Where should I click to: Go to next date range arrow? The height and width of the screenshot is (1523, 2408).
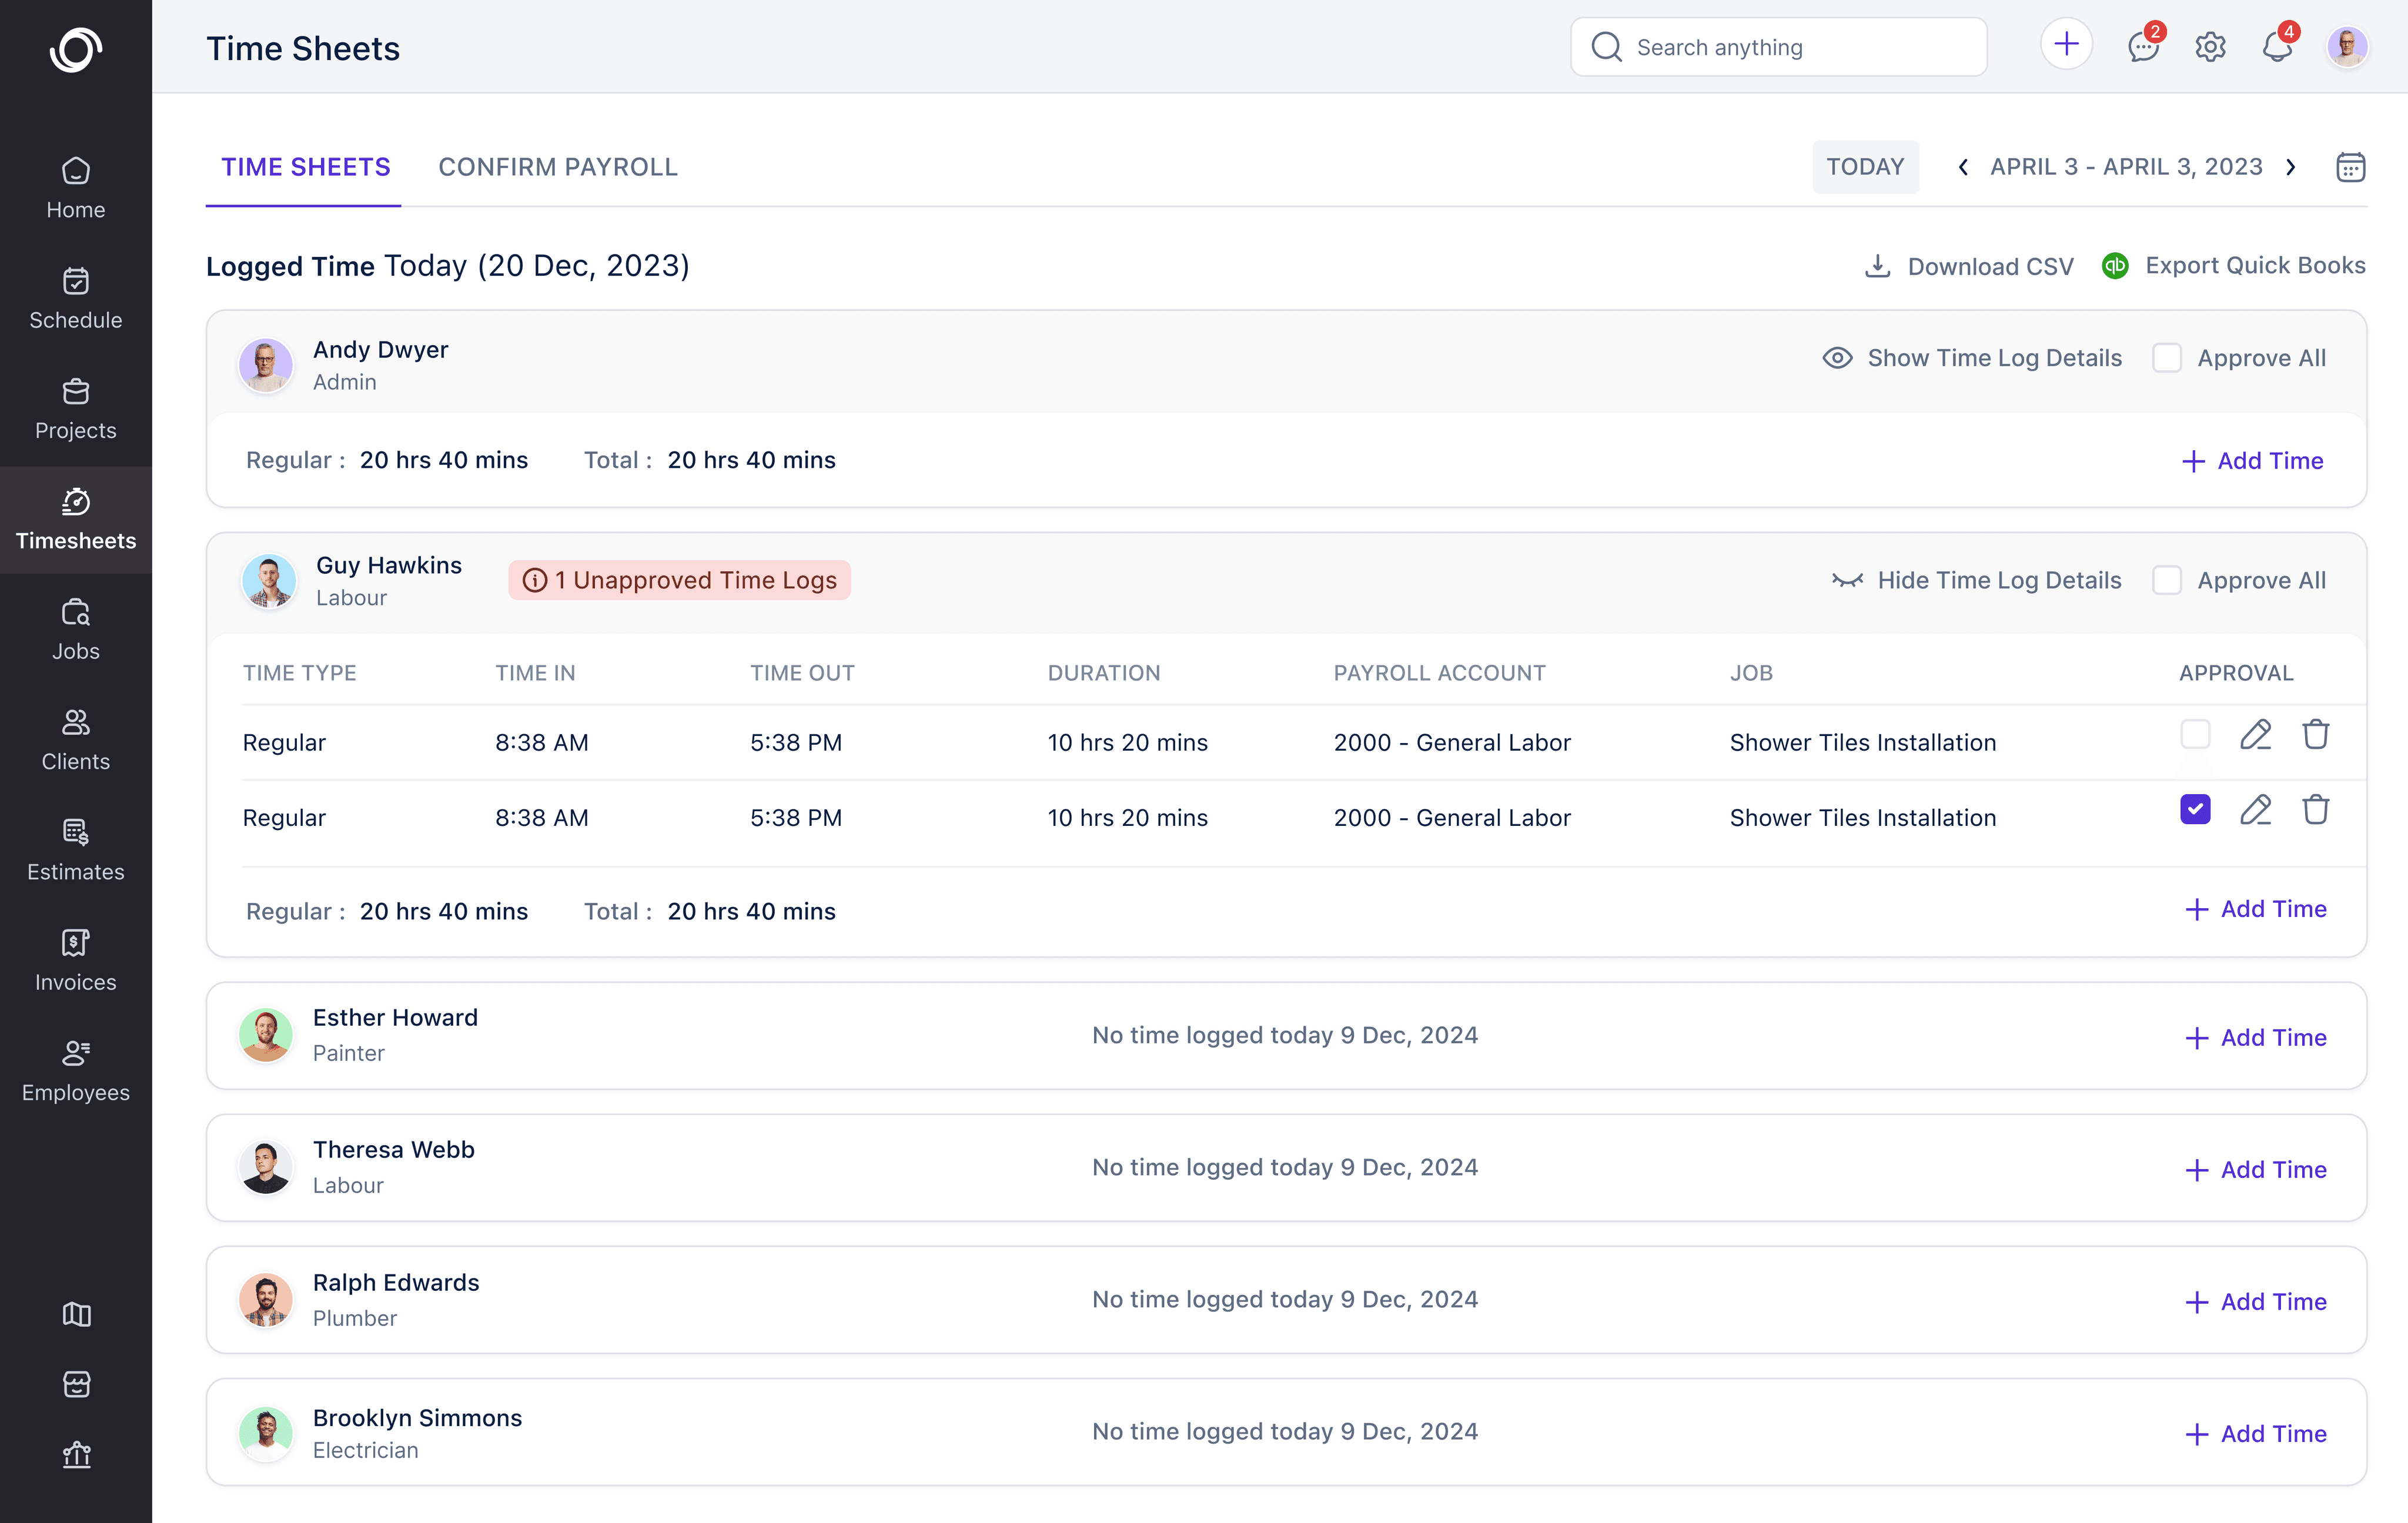[2291, 167]
